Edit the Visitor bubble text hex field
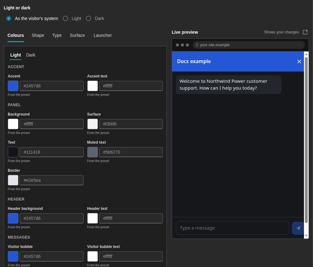 pyautogui.click(x=131, y=256)
